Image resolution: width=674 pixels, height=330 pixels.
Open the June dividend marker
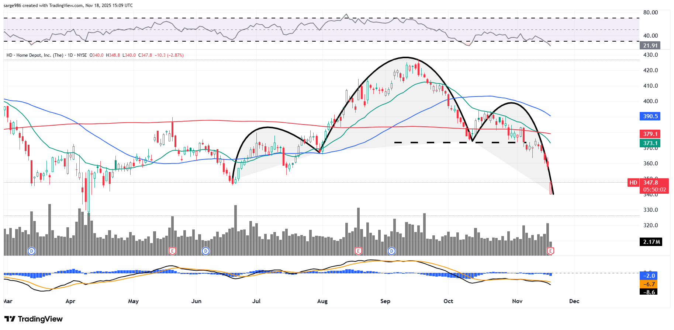[x=206, y=251]
